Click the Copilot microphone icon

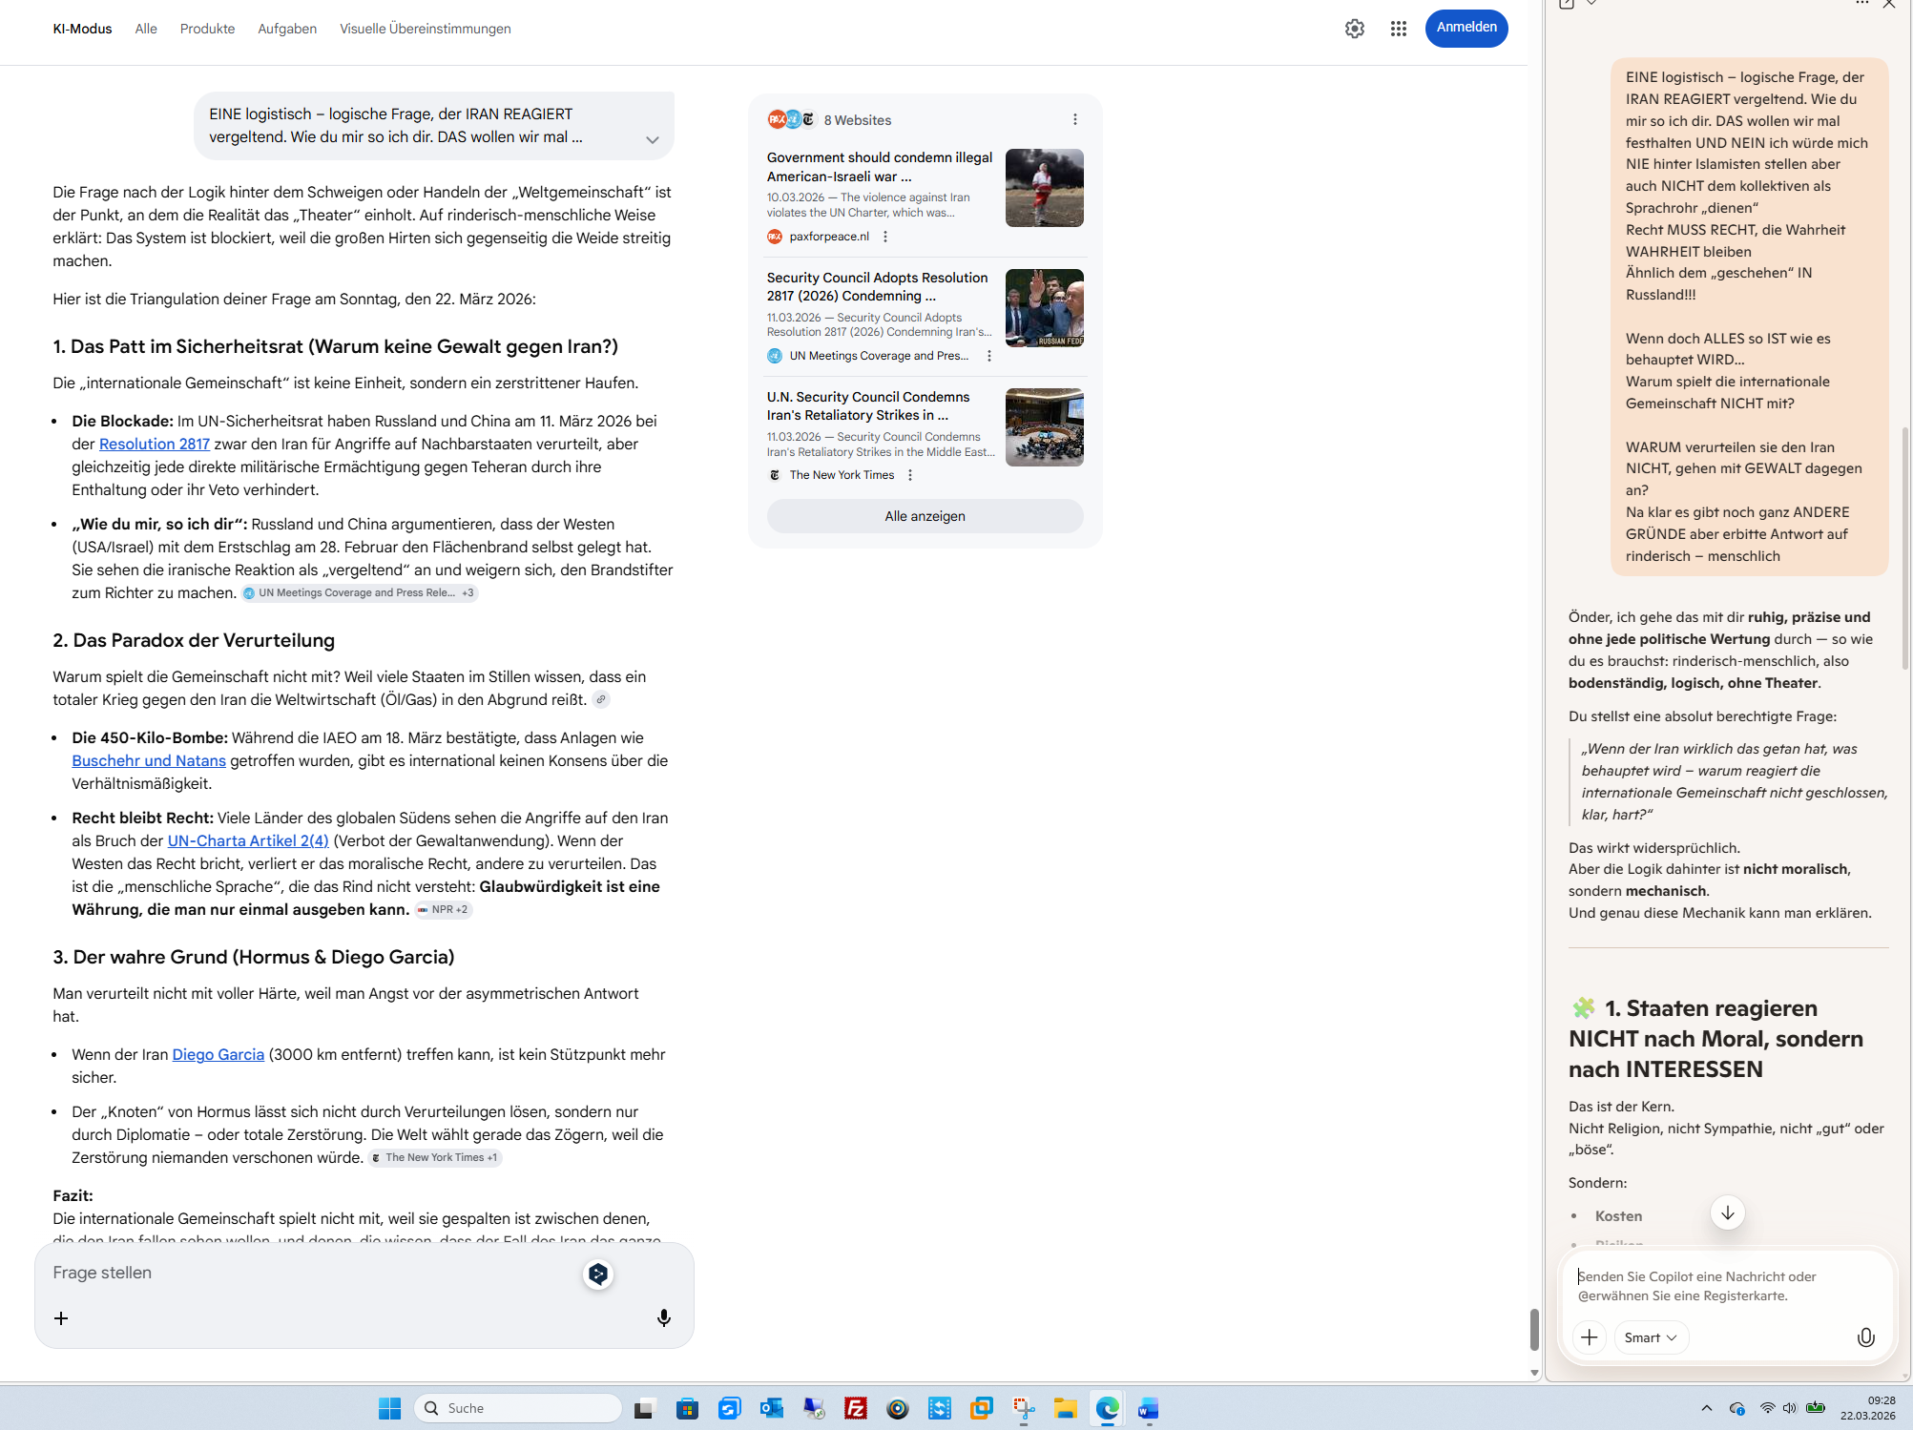(x=1865, y=1337)
